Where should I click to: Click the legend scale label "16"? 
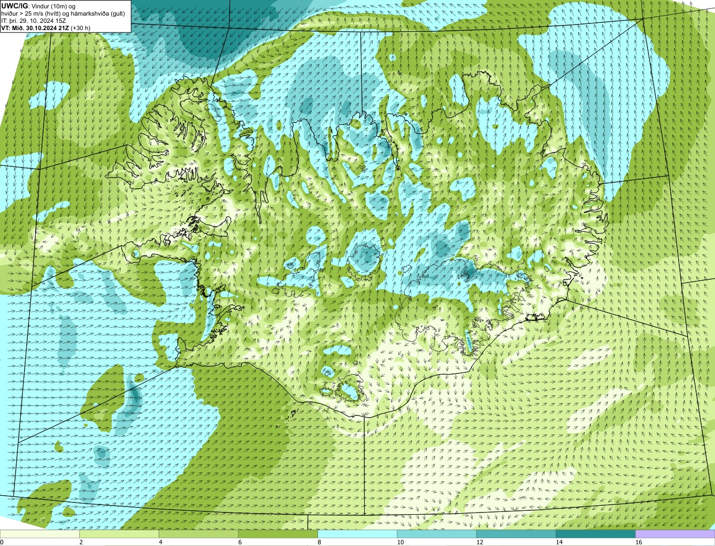click(x=638, y=542)
